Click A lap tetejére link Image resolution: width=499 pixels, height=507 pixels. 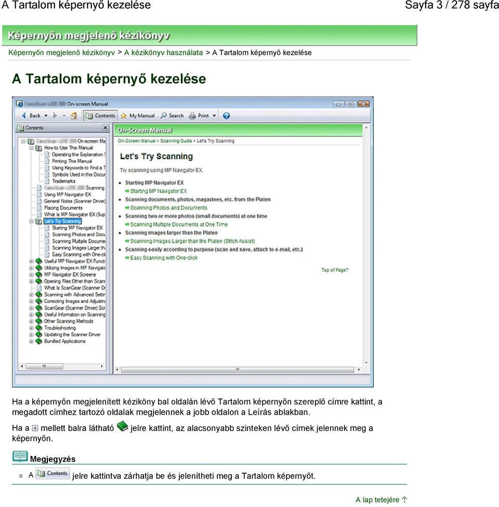coord(381,500)
